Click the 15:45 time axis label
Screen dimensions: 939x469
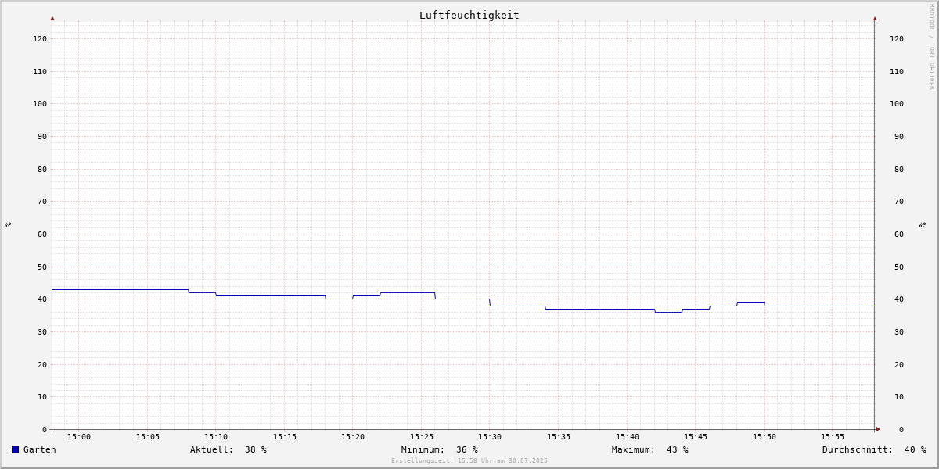coord(696,437)
